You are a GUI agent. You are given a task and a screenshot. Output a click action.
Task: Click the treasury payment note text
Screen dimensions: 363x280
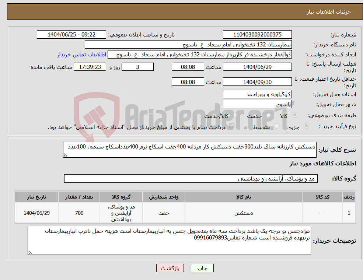click(136, 127)
